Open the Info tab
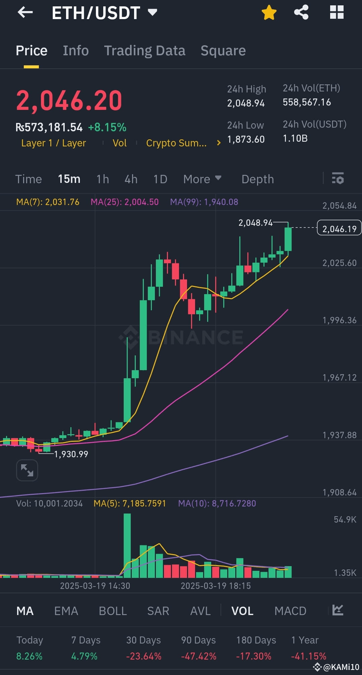This screenshot has width=362, height=675. point(75,50)
